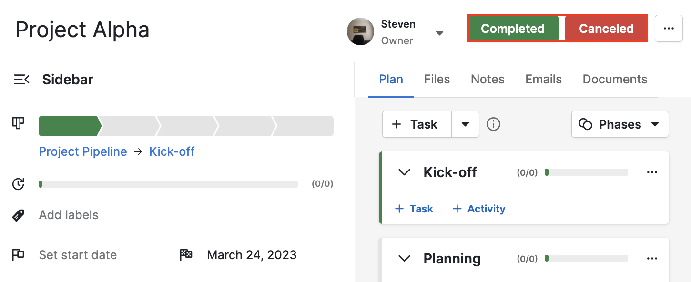The width and height of the screenshot is (691, 282).
Task: Collapse the Planning section
Action: pyautogui.click(x=404, y=258)
